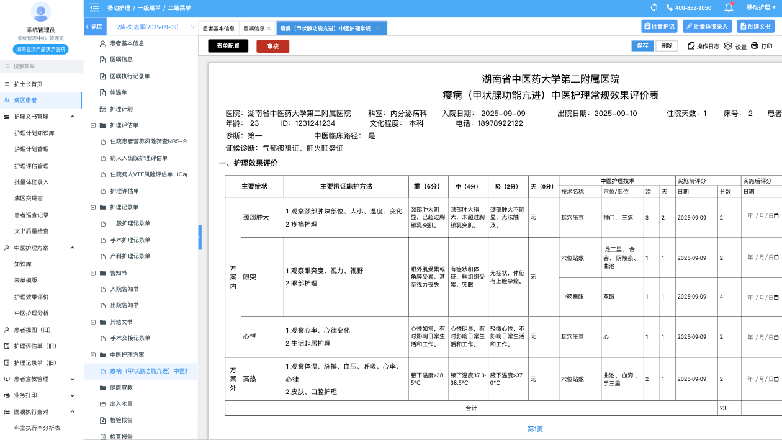Image resolution: width=782 pixels, height=440 pixels.
Task: Click the post-implementation date field for 心悸
Action: click(762, 337)
